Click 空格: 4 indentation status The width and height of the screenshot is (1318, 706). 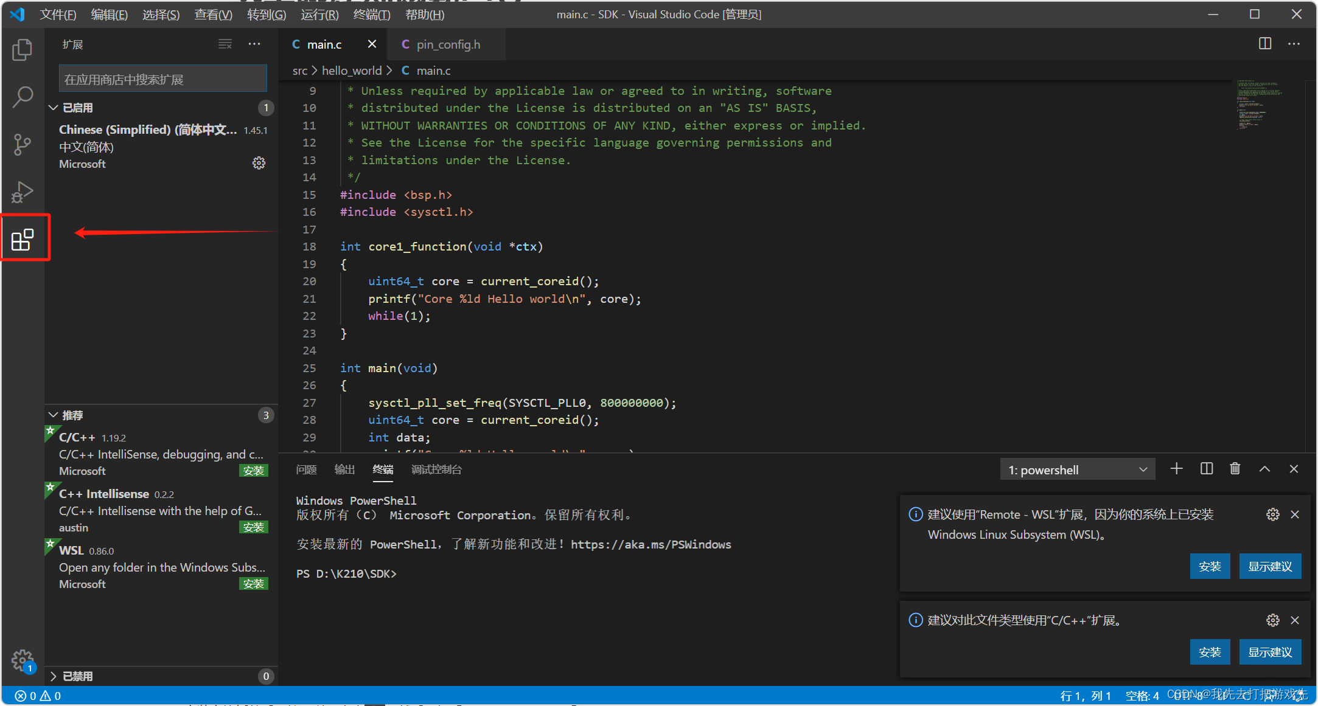click(x=1142, y=696)
